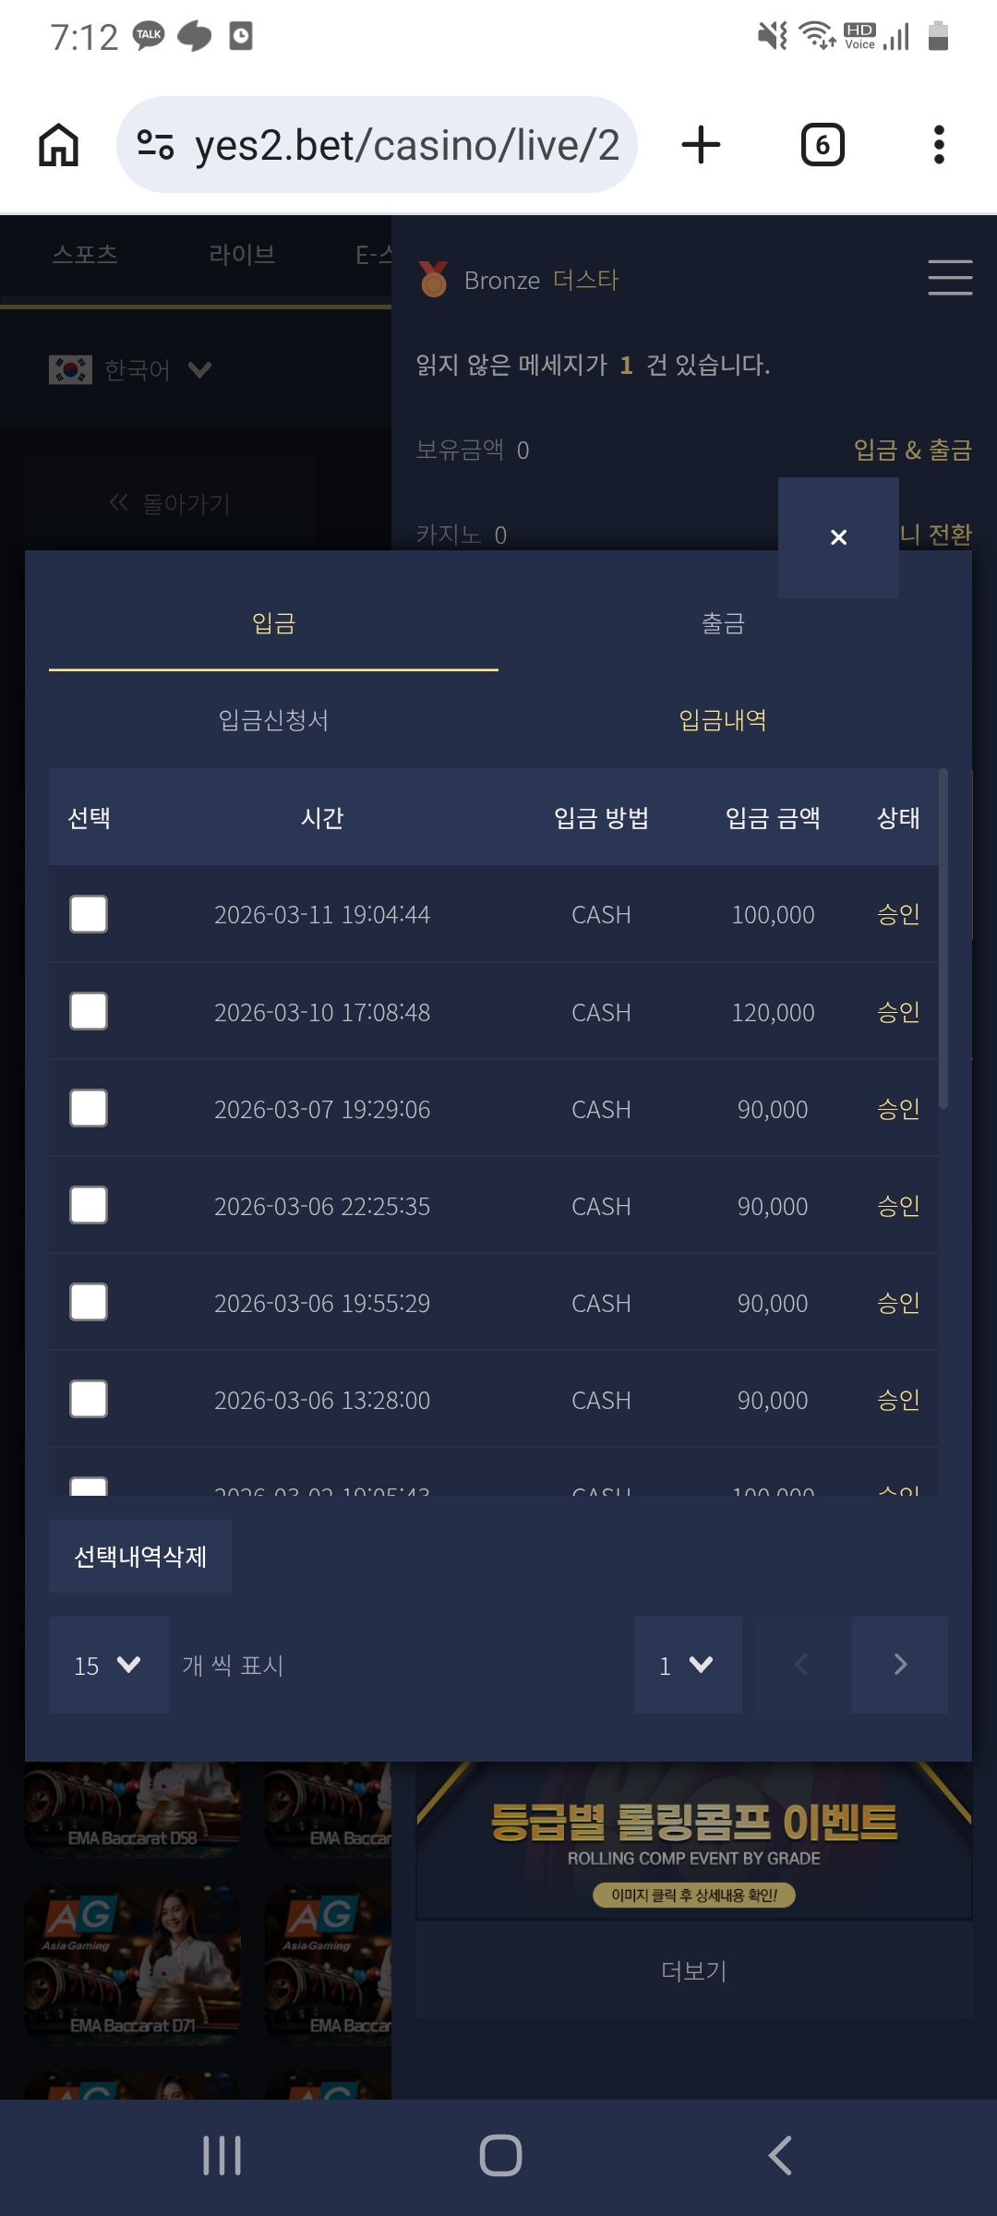Open the page number 1 dropdown
This screenshot has height=2216, width=997.
(x=688, y=1665)
